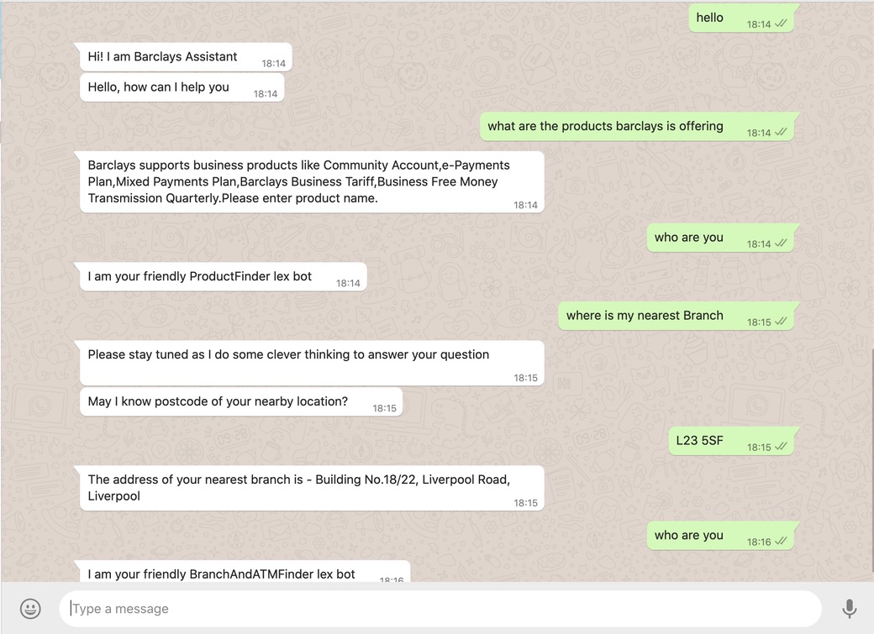Click the 18:15 timestamp on the postcode question

tap(385, 408)
